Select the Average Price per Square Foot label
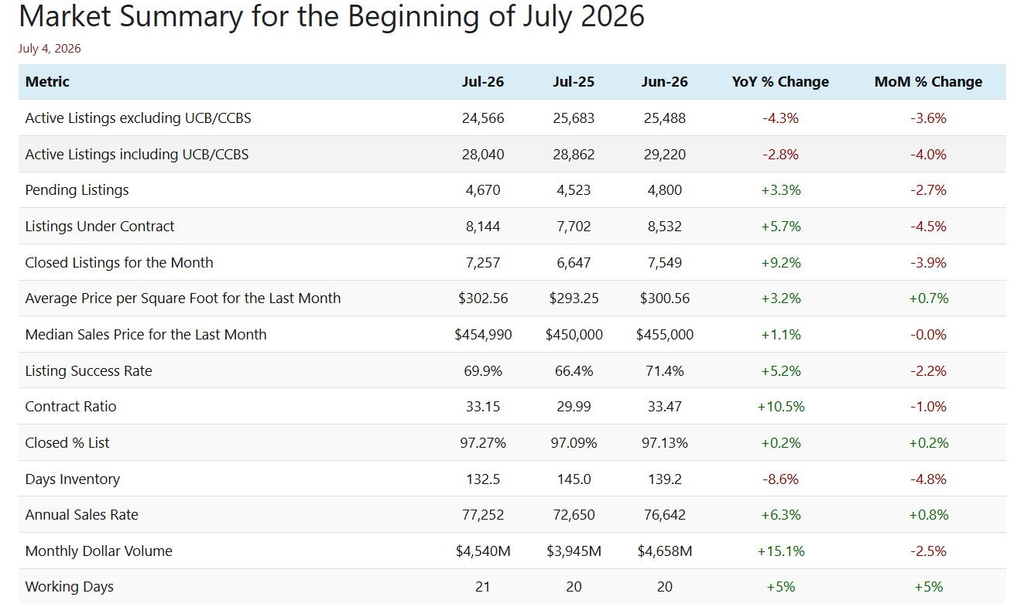 click(183, 298)
